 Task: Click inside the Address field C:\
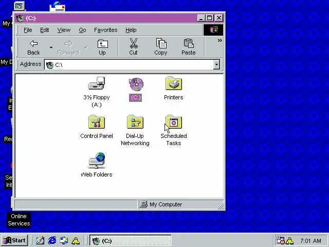click(x=129, y=65)
